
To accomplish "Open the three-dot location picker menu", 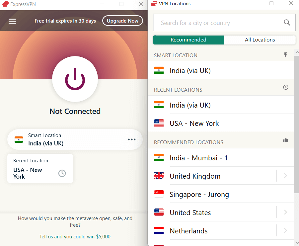I will [x=131, y=139].
